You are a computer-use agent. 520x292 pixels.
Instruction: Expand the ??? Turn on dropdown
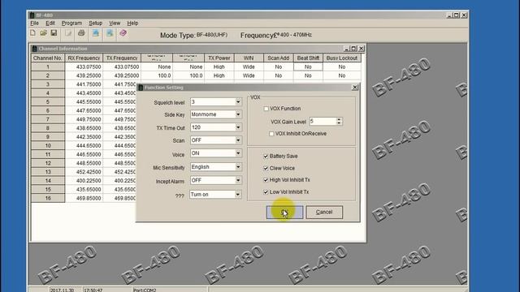coord(238,195)
